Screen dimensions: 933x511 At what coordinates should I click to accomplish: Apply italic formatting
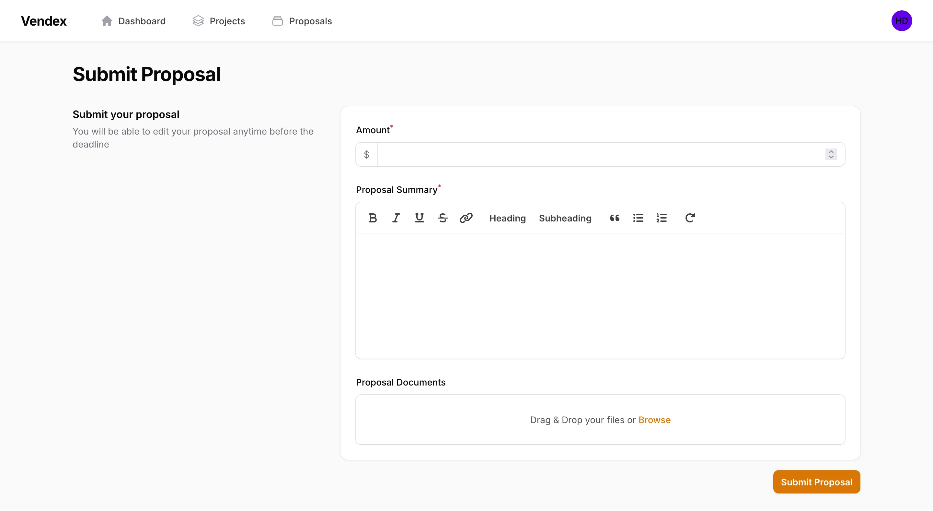396,218
